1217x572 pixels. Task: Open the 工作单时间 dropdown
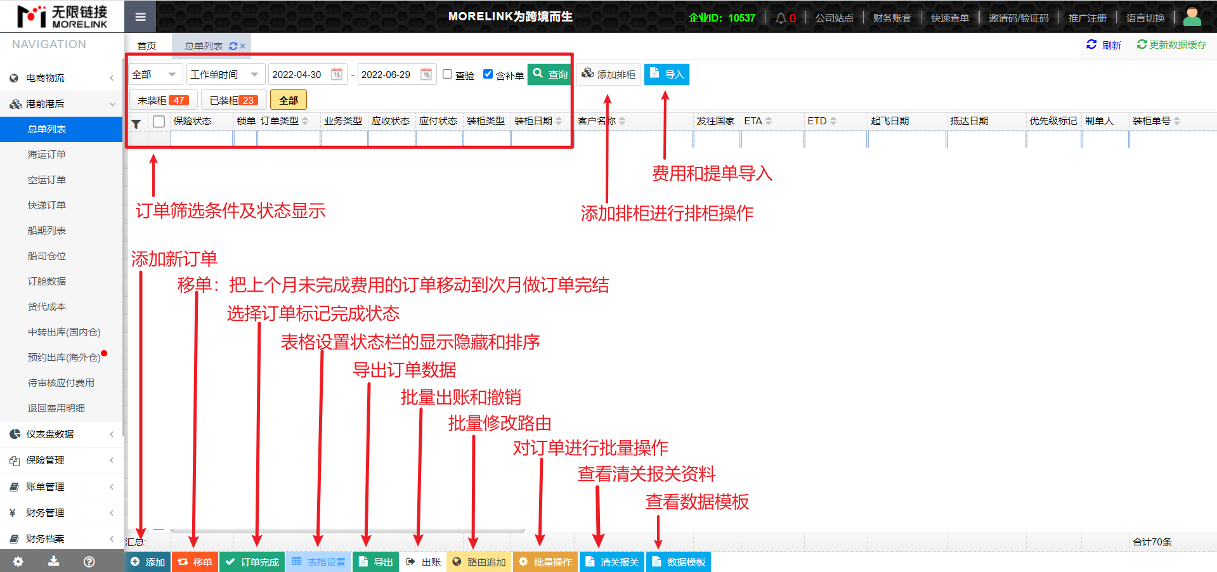226,74
